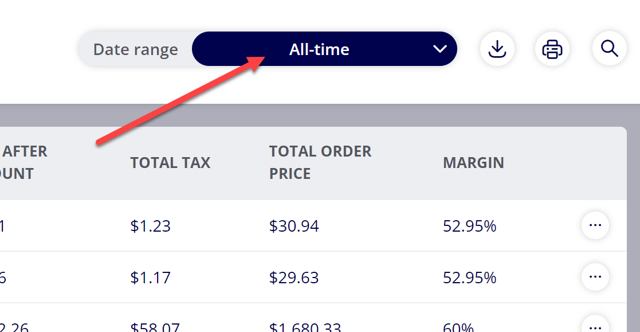
Task: Open search with the magnifying glass icon
Action: point(610,49)
